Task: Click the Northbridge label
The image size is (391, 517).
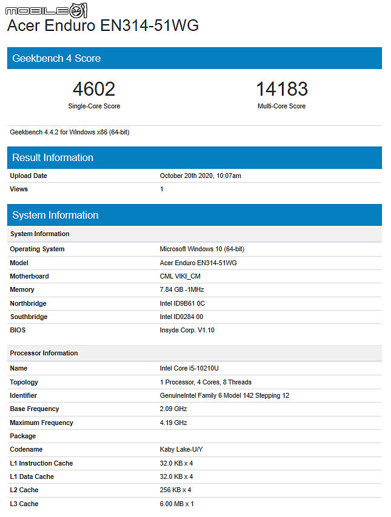Action: (x=28, y=303)
